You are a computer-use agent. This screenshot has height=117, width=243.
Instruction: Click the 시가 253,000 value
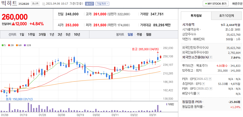click(72, 25)
